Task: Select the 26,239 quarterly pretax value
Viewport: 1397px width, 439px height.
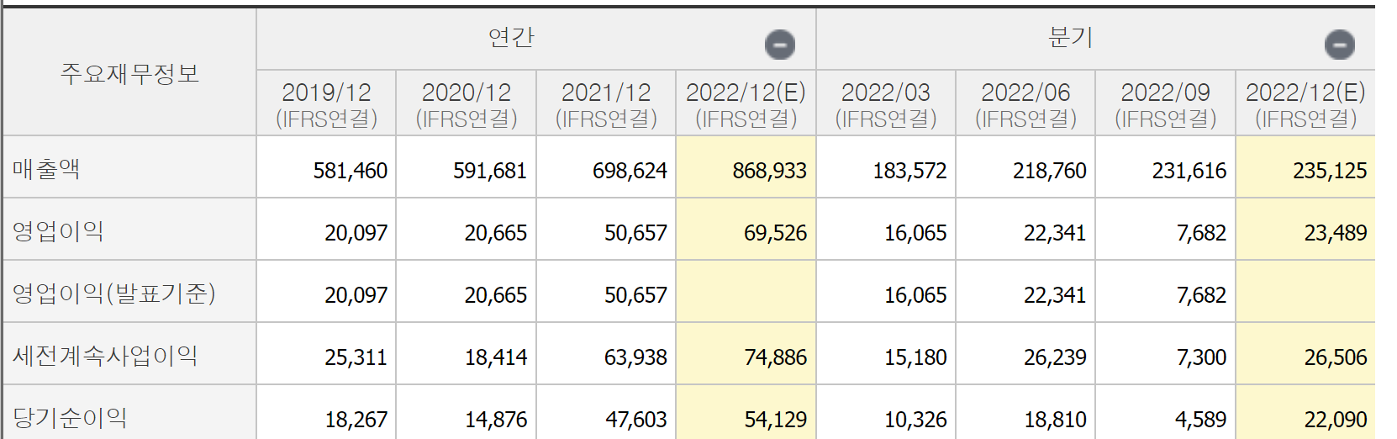Action: (1055, 357)
